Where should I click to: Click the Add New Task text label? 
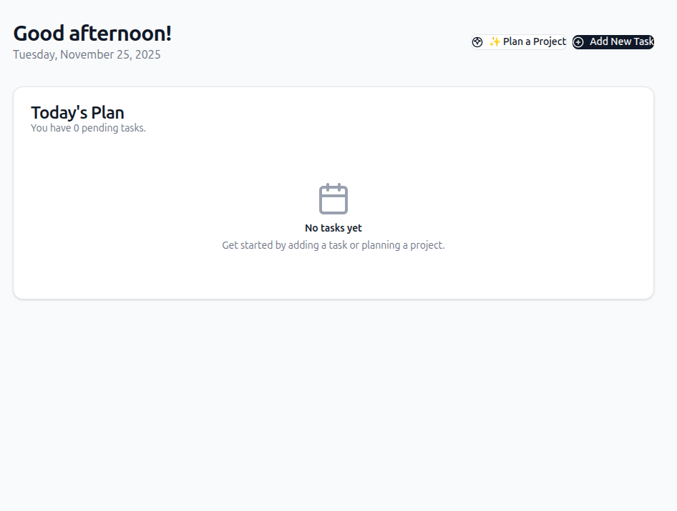pyautogui.click(x=621, y=42)
